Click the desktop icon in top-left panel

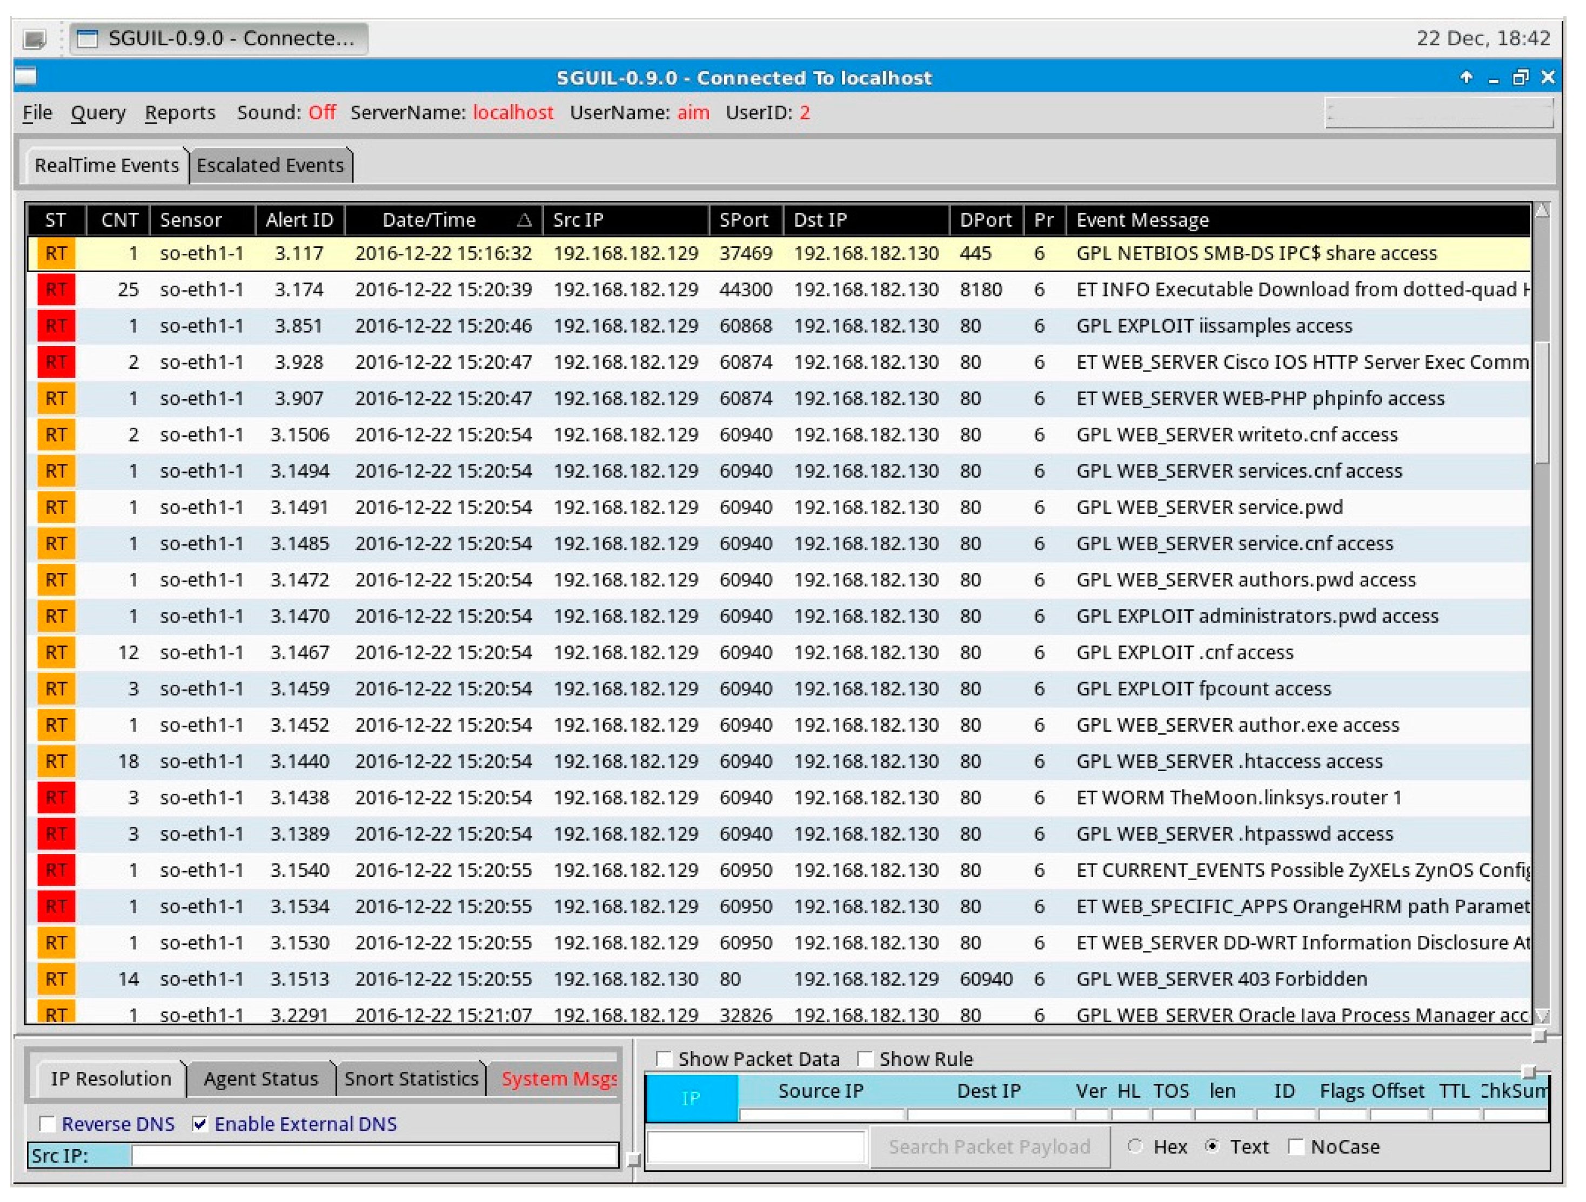coord(35,38)
